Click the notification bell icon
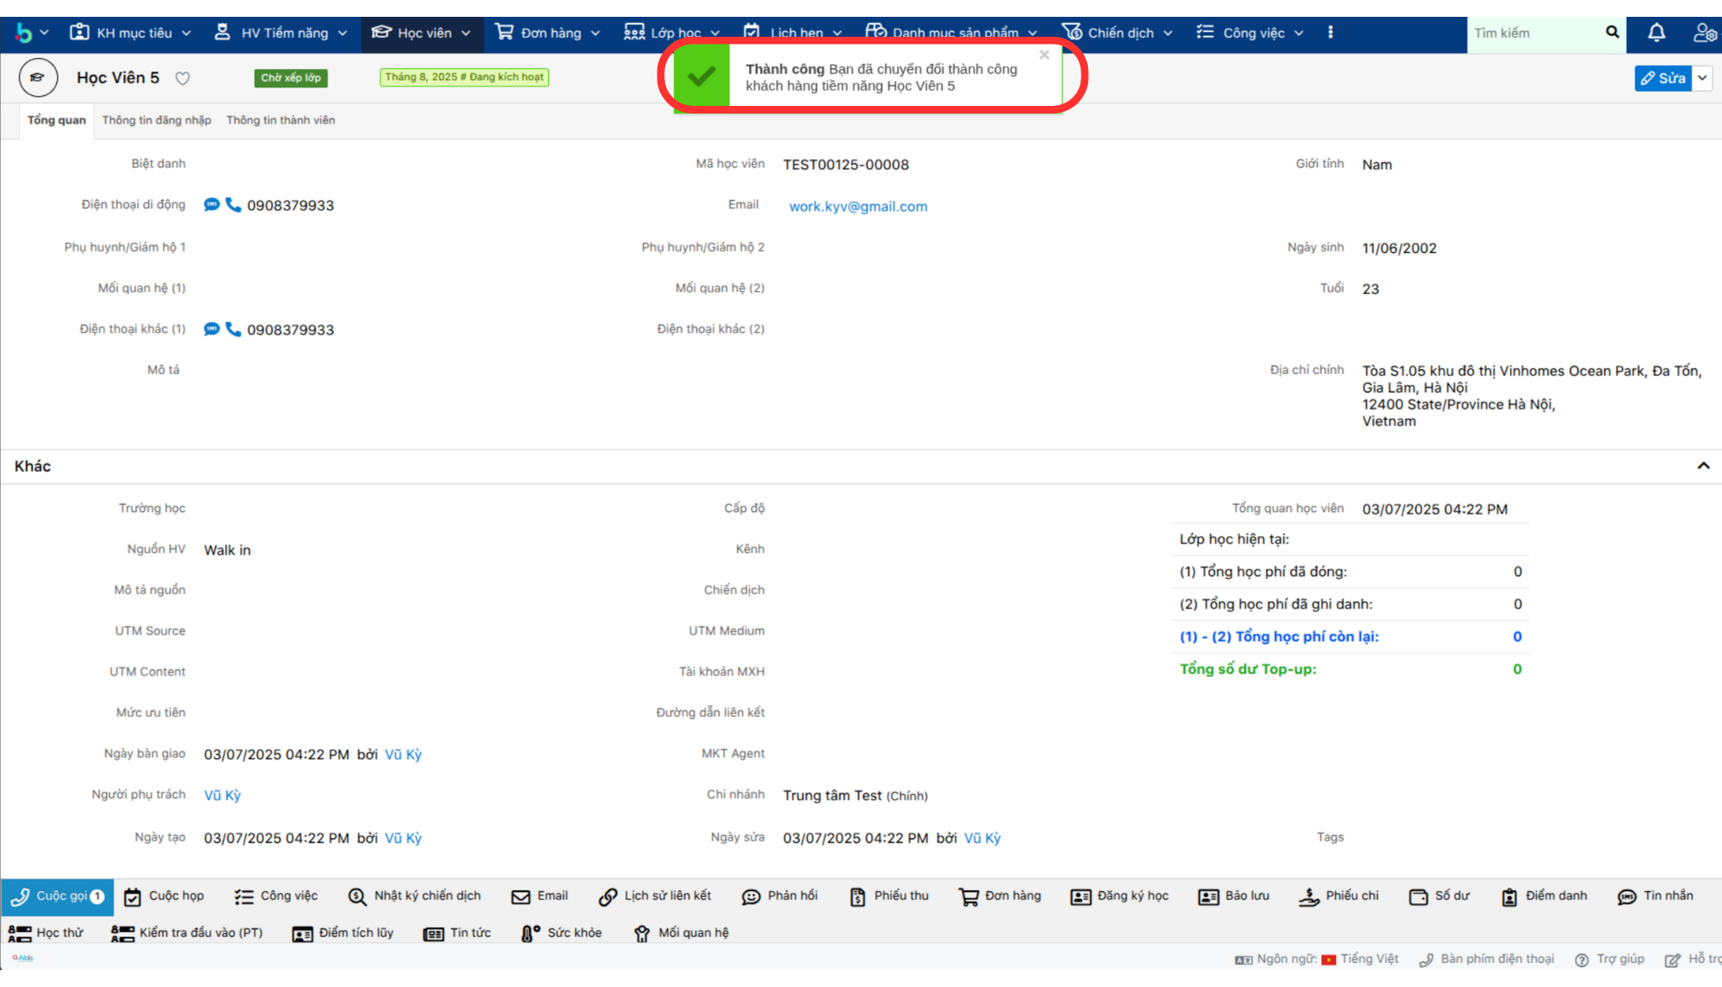Screen dimensions: 1722x987 [1656, 33]
